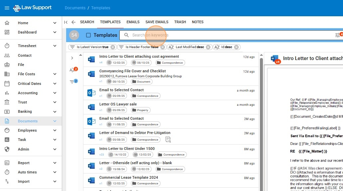
Task: Expand the collapsed side panel chevron
Action: pos(72,58)
